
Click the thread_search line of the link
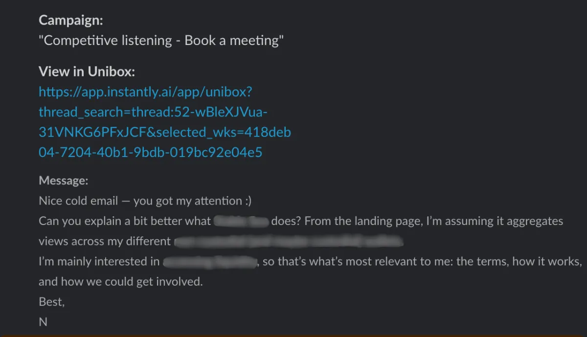pyautogui.click(x=153, y=112)
